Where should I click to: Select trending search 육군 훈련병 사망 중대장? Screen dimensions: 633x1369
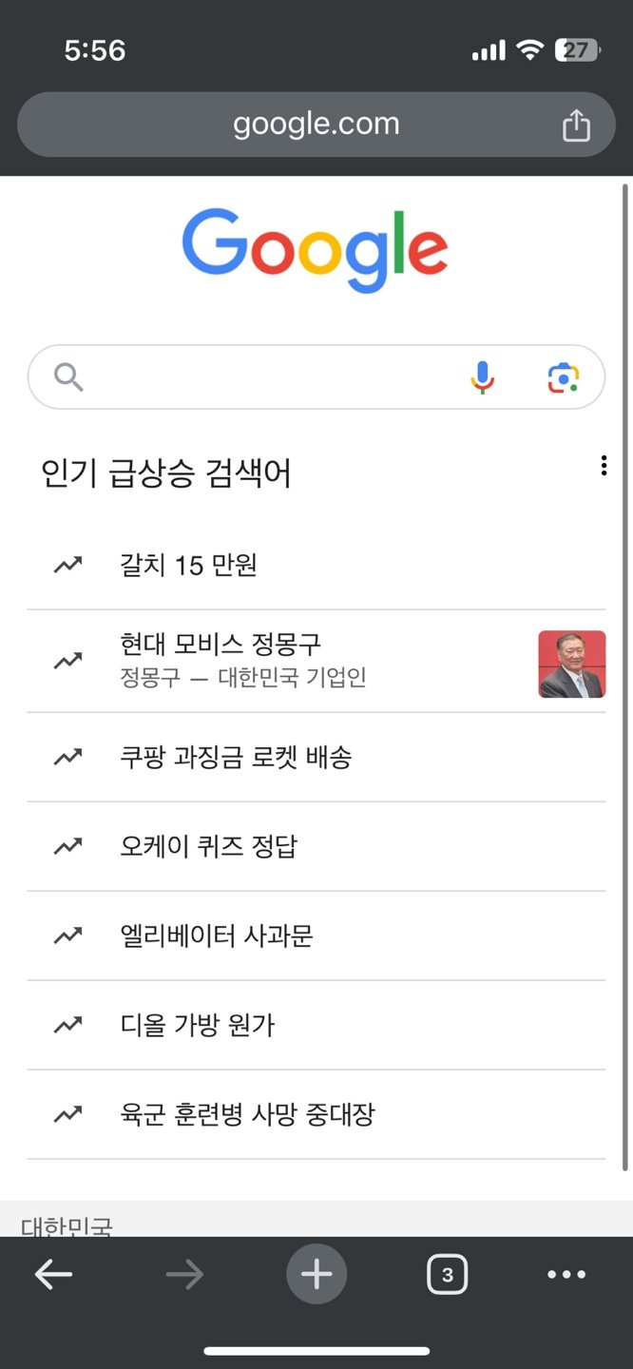click(247, 1115)
